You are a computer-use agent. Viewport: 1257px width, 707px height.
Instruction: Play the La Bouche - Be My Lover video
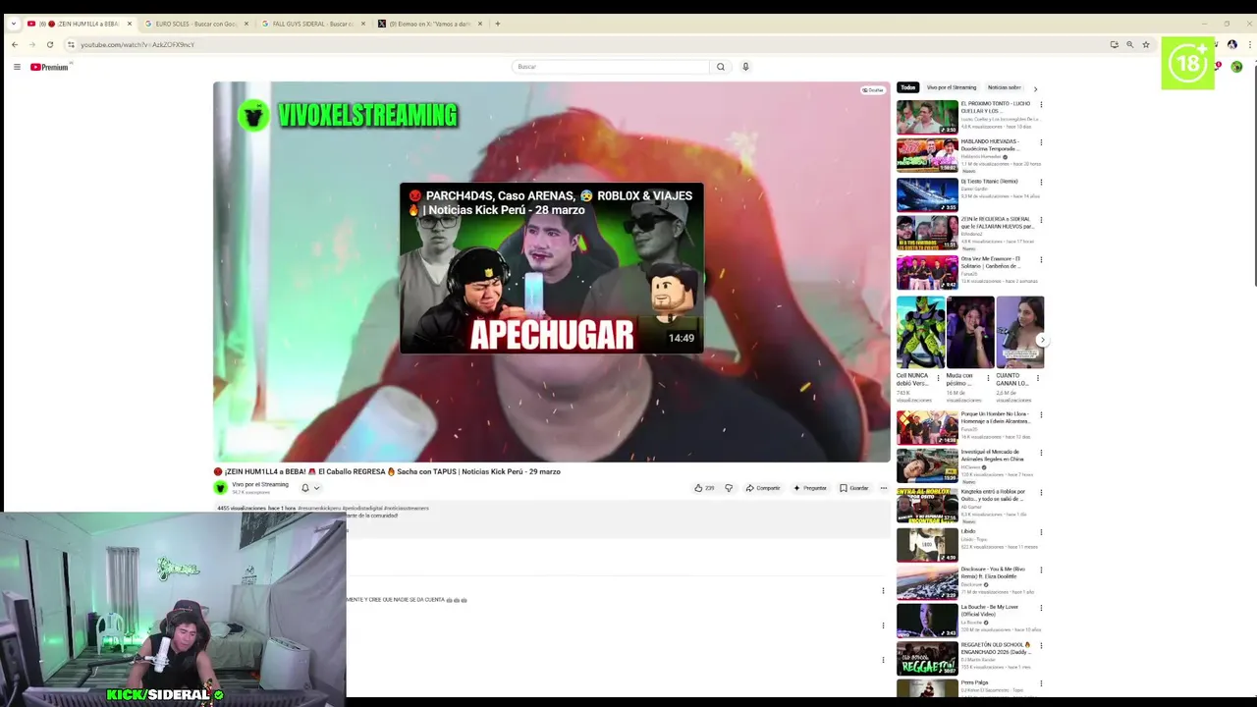click(927, 620)
